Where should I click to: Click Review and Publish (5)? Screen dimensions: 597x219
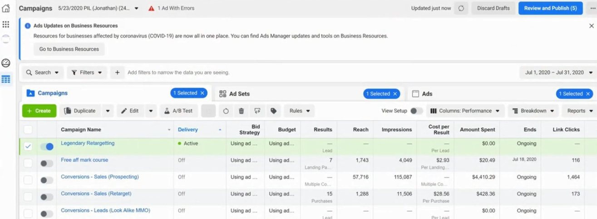(x=550, y=8)
